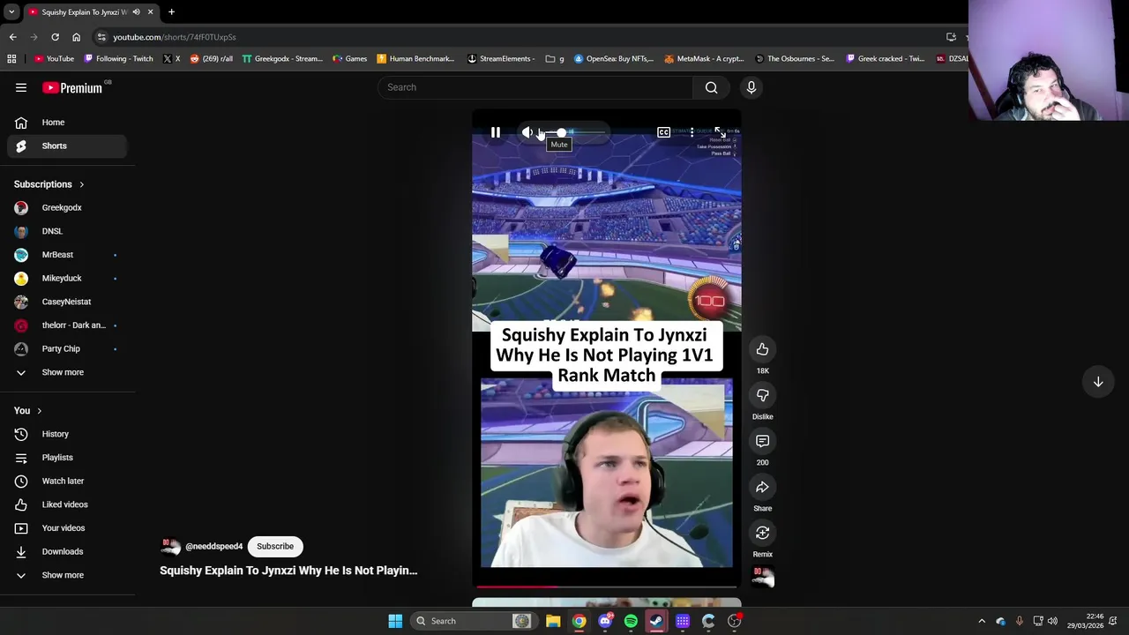The image size is (1129, 635).
Task: Open the Share arrow for this Short
Action: click(762, 487)
